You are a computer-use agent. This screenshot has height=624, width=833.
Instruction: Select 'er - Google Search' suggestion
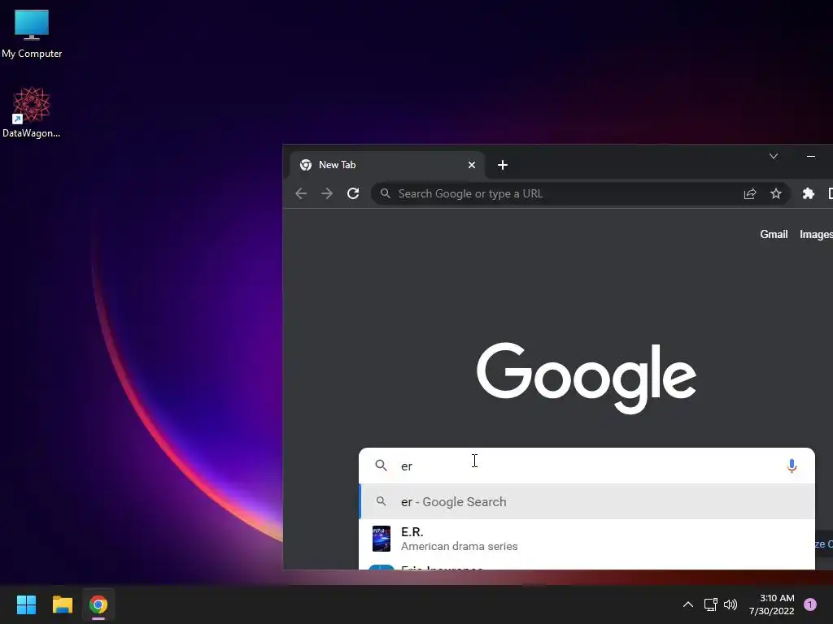[587, 501]
